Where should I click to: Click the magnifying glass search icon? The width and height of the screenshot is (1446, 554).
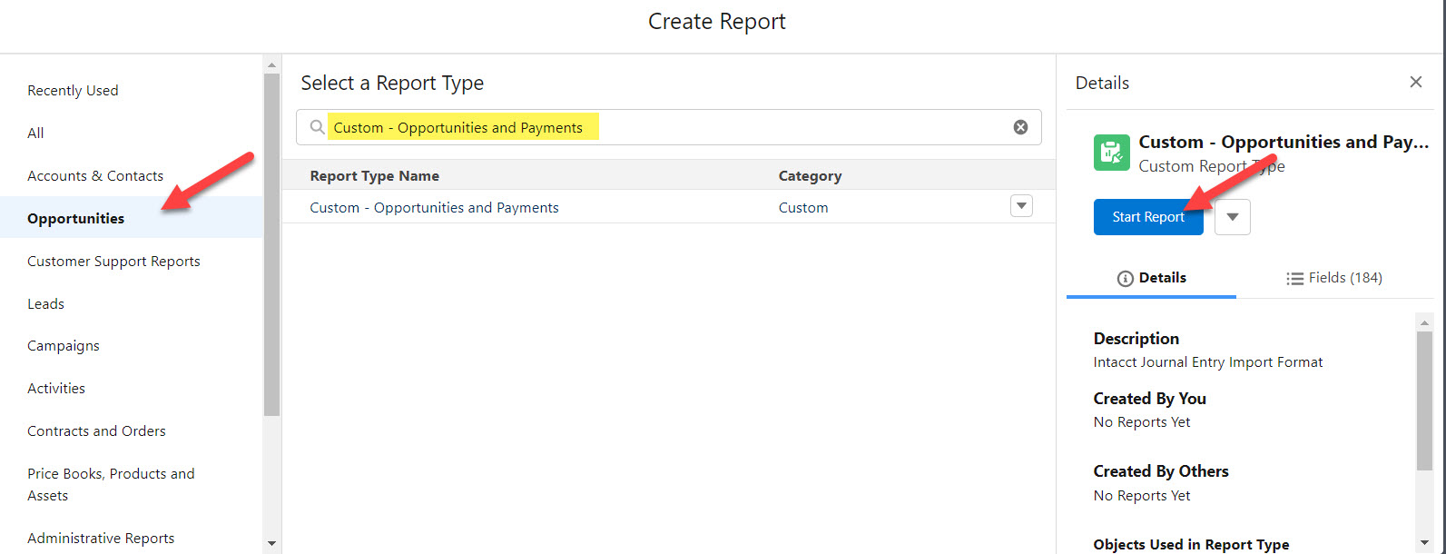point(317,127)
